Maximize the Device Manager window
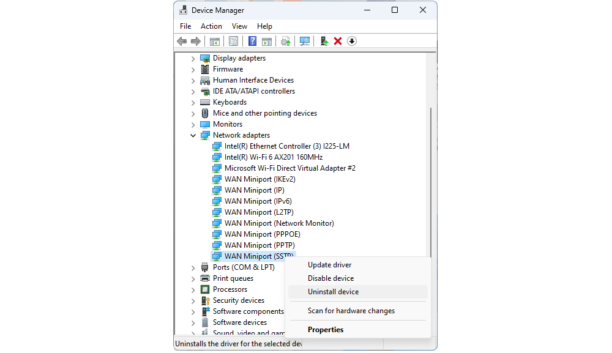Screen dimensions: 612x353 (395, 10)
